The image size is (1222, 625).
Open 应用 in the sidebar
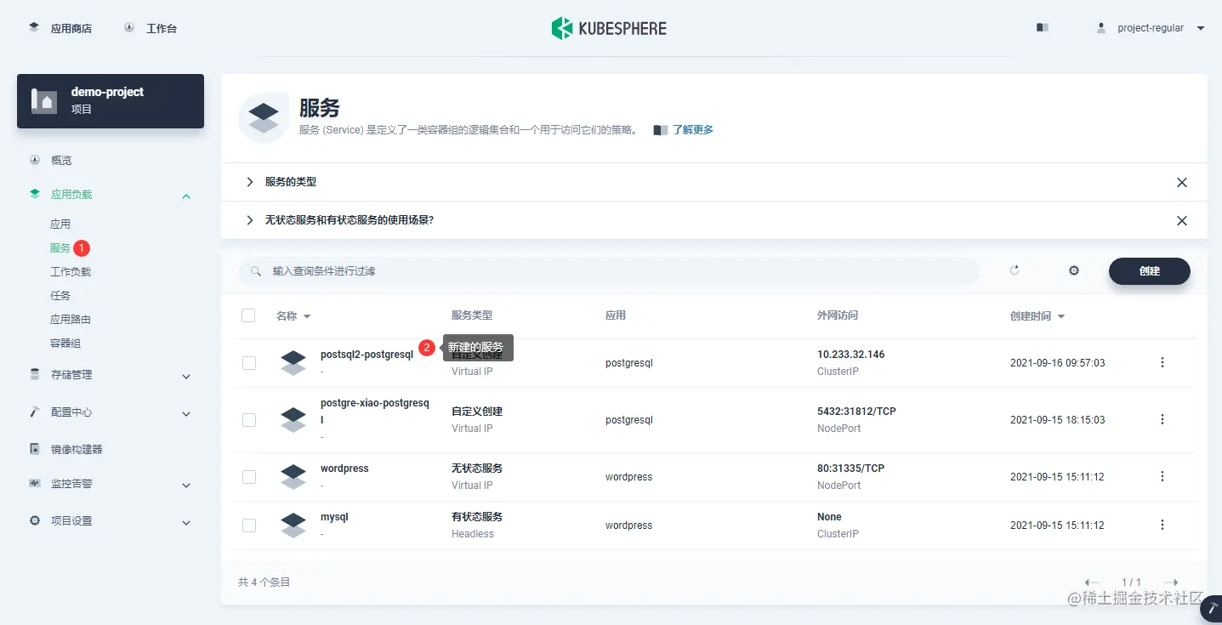[x=60, y=224]
